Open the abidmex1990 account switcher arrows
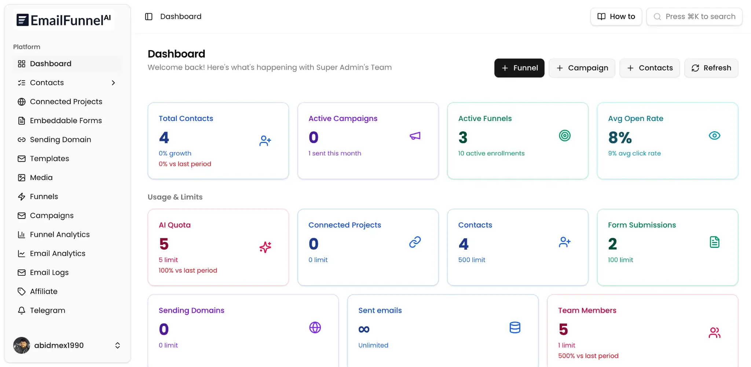This screenshot has height=367, width=751. click(x=117, y=345)
